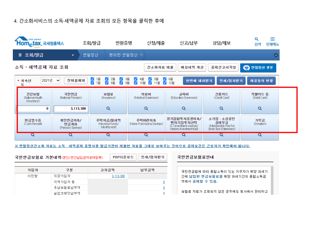Click the 국민연금보험료안내 scrollbar
The height and width of the screenshot is (227, 322).
pos(272,180)
